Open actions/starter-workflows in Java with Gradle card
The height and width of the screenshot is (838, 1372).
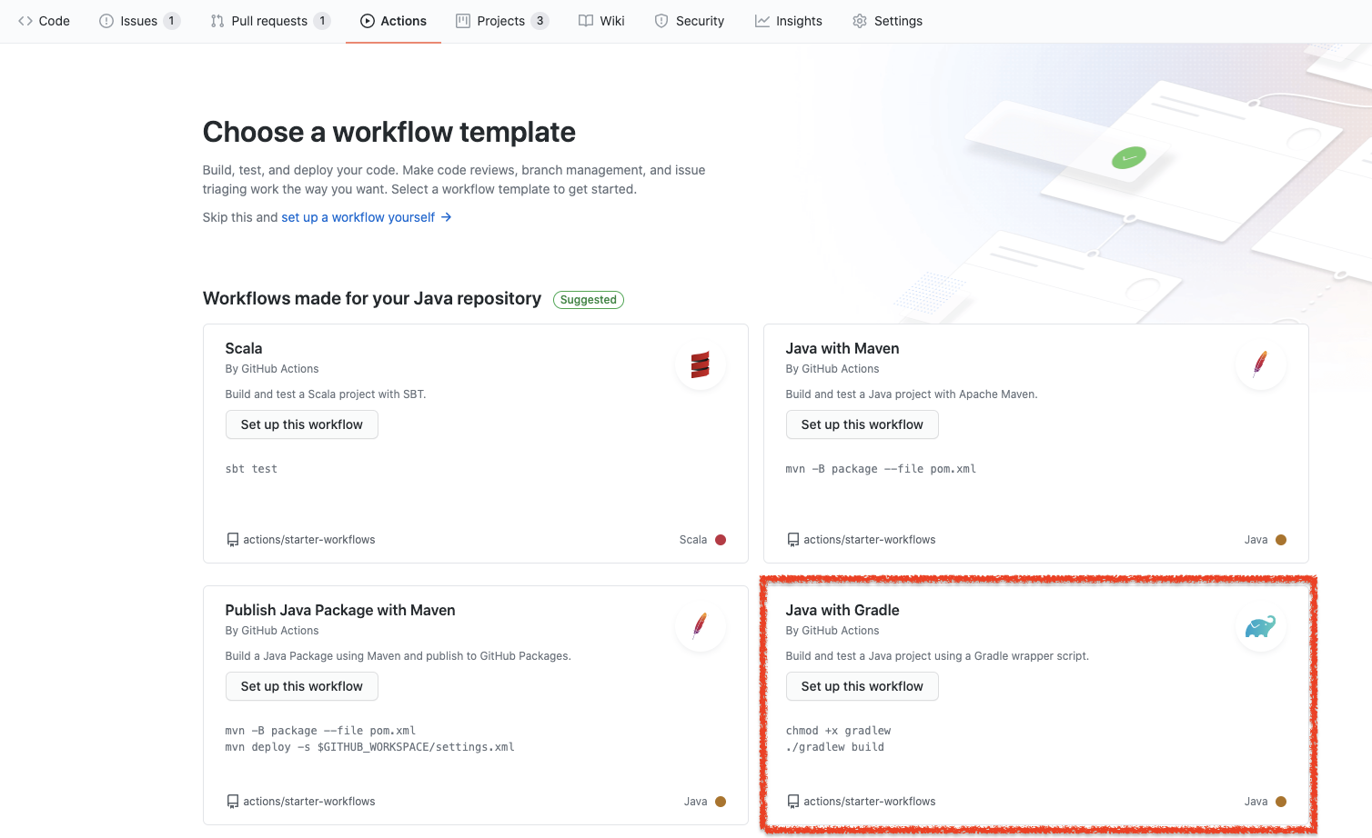coord(870,802)
